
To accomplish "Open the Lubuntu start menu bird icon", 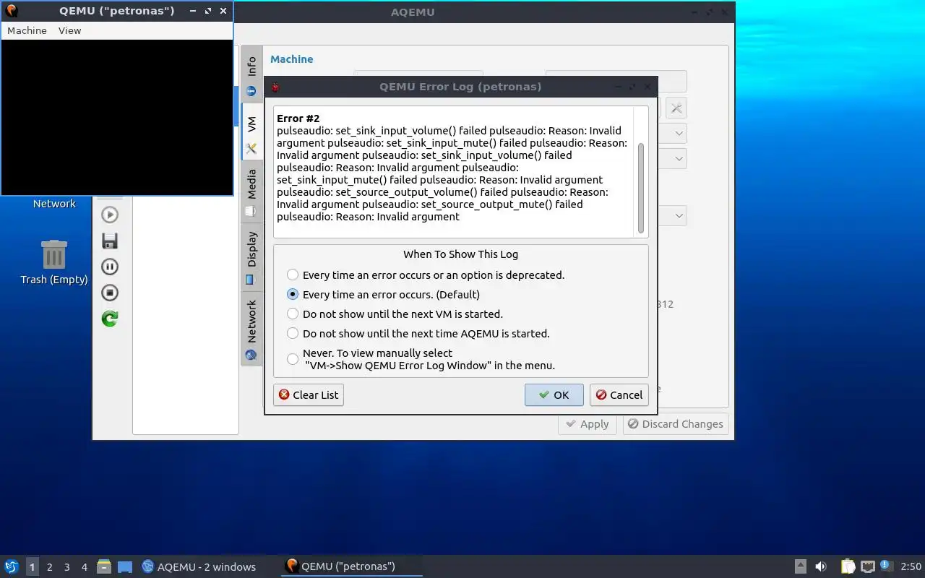I will click(x=12, y=566).
